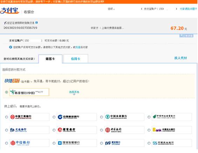Select the 中国工商银行 radio button

tap(7, 117)
